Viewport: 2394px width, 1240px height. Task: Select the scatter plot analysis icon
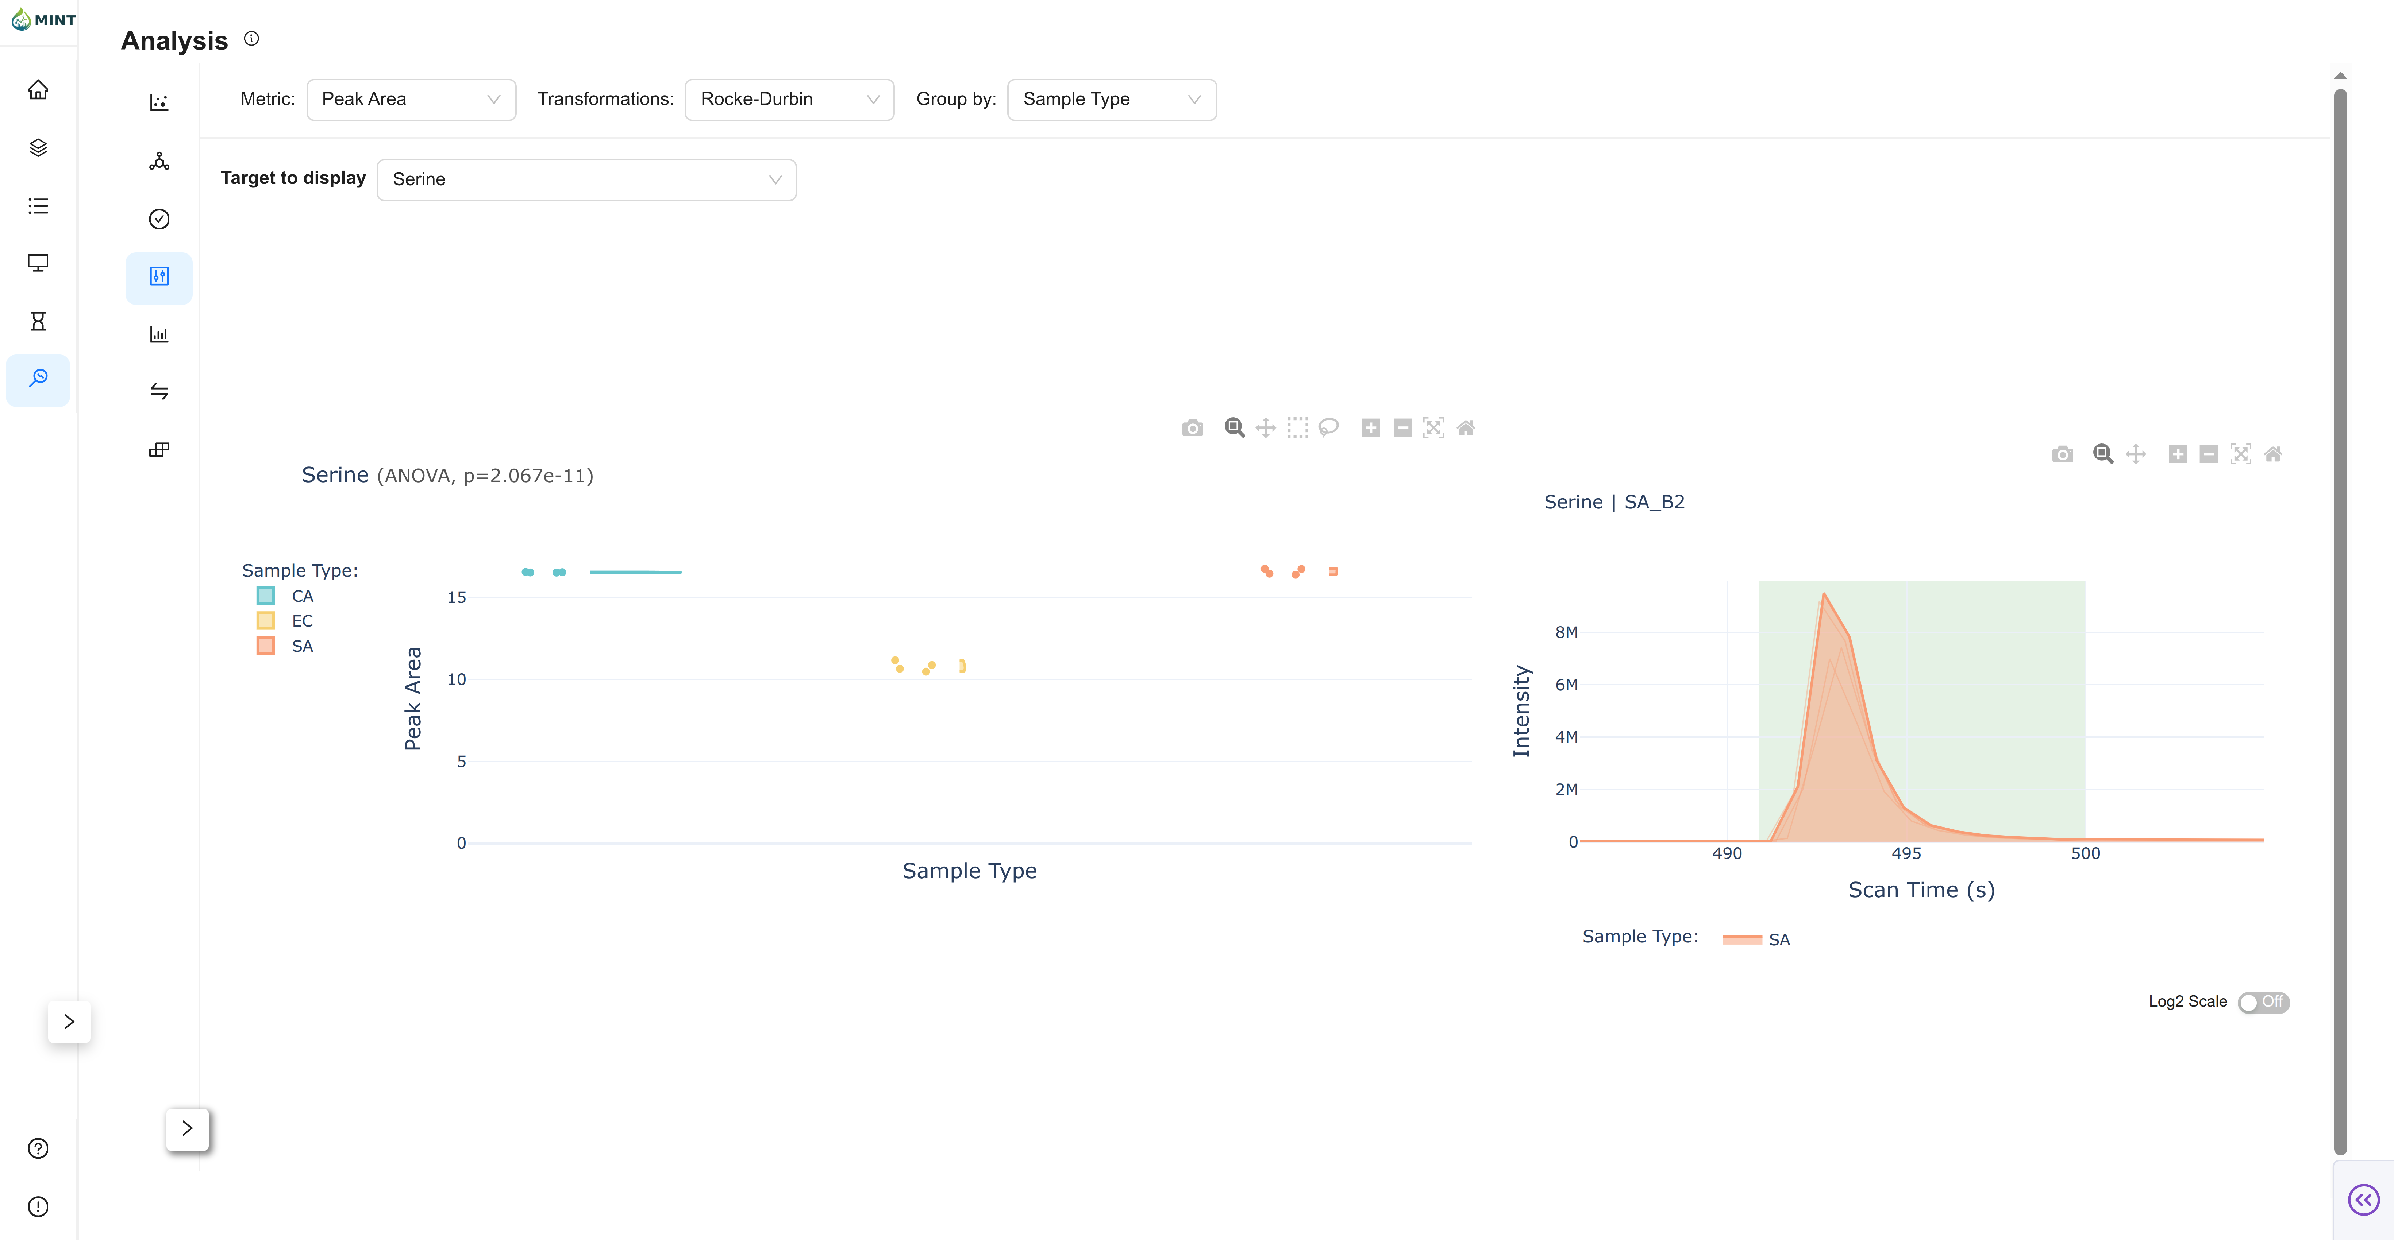(159, 102)
